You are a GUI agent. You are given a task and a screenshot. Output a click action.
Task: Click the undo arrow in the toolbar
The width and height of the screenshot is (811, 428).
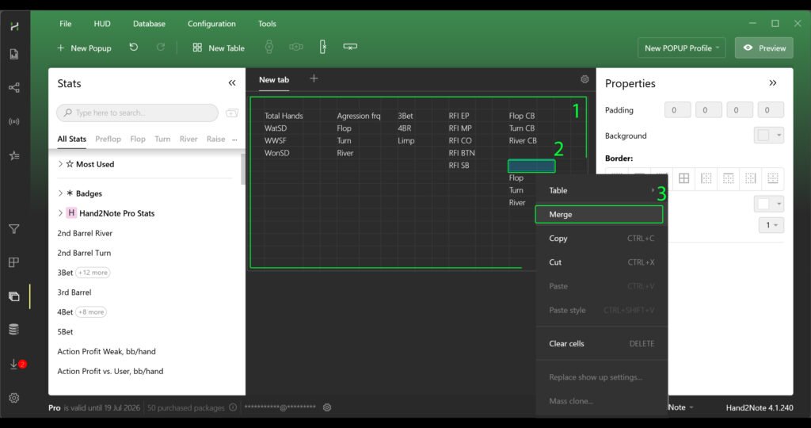[134, 48]
